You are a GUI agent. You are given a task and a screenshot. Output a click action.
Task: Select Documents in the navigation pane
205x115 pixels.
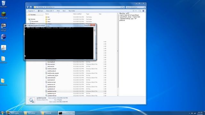click(x=35, y=21)
